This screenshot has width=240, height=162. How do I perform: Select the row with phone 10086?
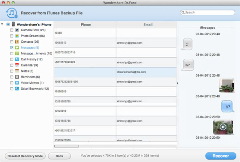pyautogui.click(x=116, y=33)
